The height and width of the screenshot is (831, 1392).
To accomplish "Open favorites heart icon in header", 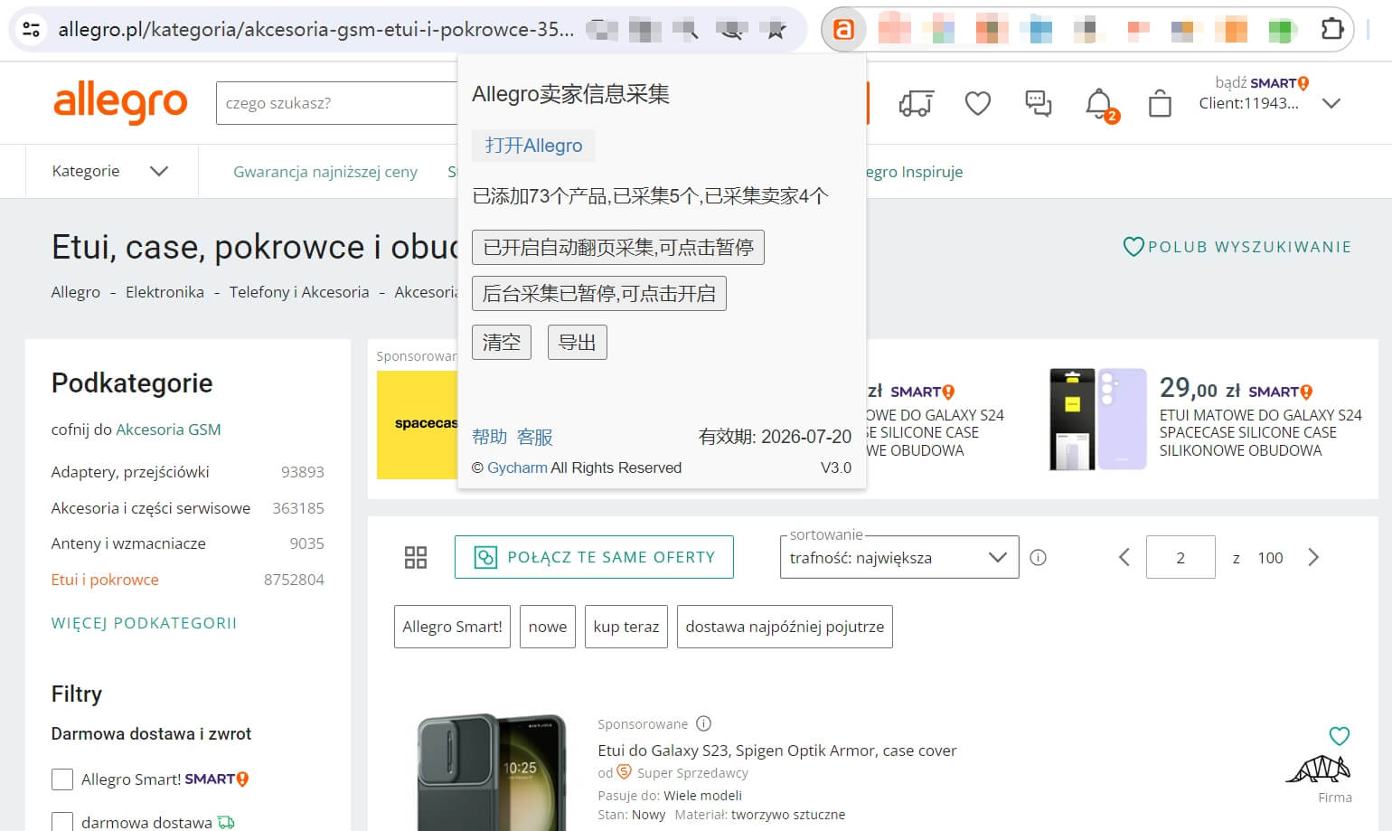I will point(978,104).
